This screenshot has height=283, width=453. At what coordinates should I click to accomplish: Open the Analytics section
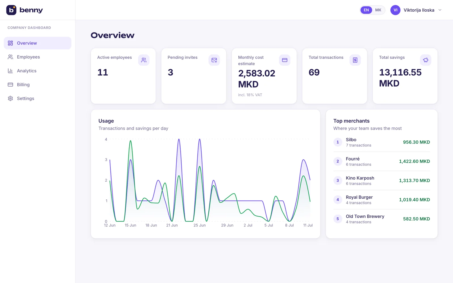(x=38, y=71)
